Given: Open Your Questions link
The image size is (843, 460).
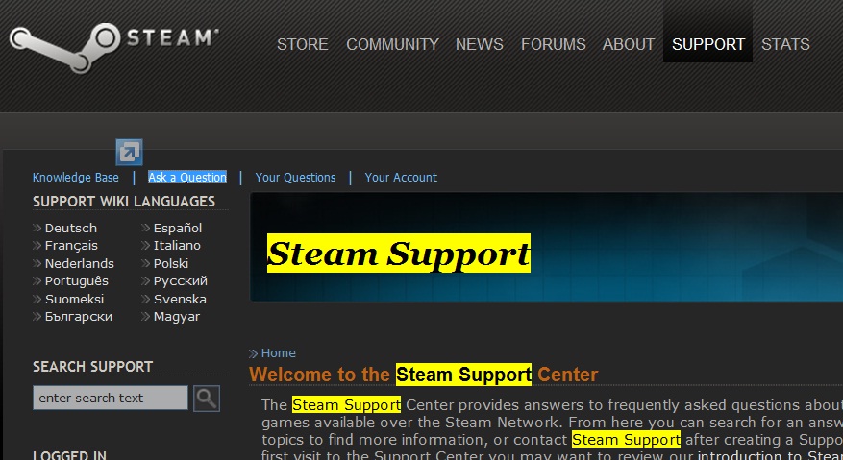Looking at the screenshot, I should (x=295, y=178).
